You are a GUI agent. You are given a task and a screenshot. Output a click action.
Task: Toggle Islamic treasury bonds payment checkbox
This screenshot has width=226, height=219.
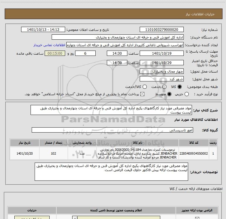[142, 94]
